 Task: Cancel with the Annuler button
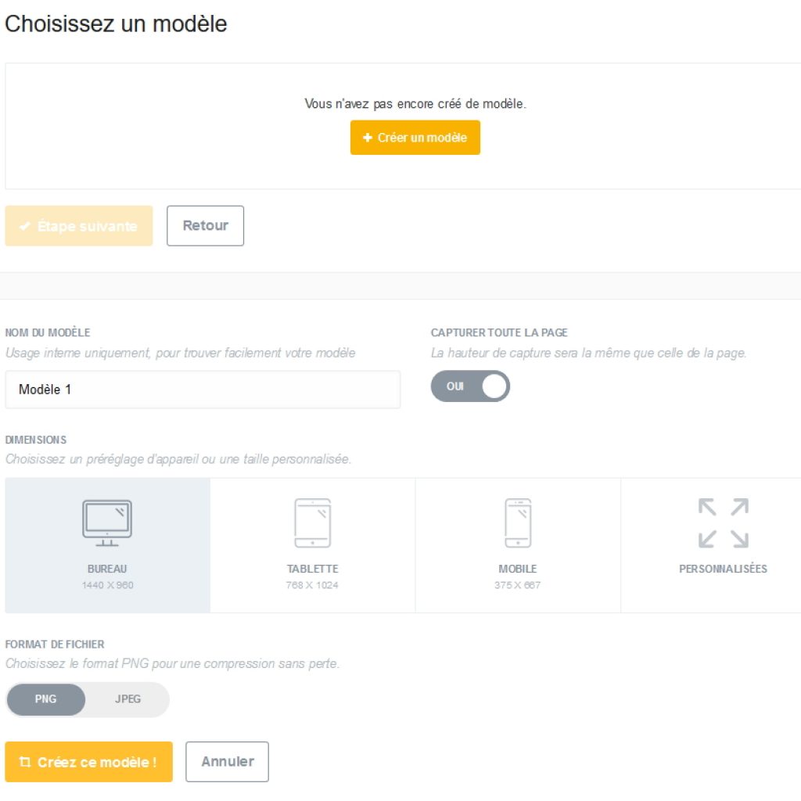point(227,762)
